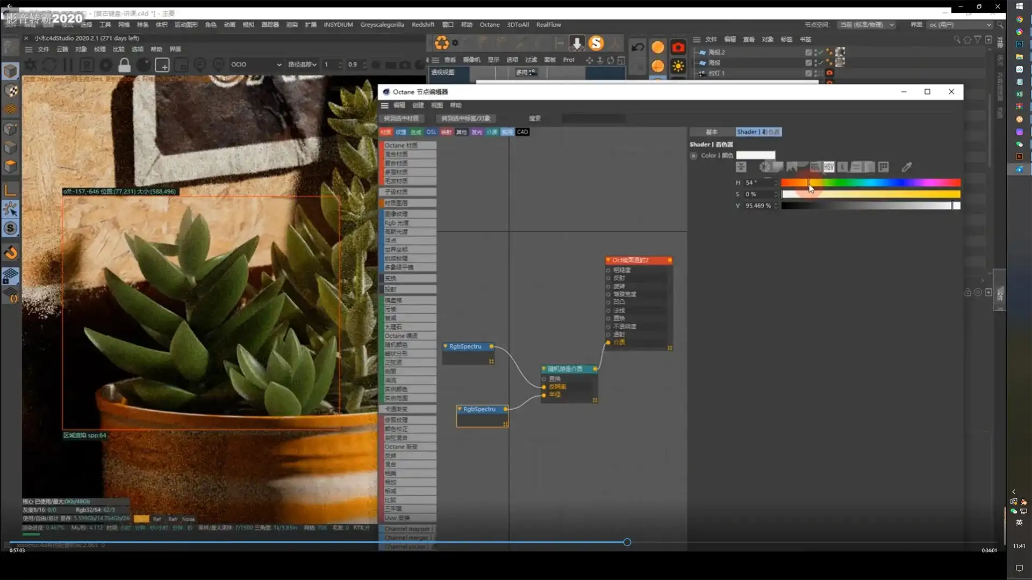Open the Octane menu in top menu bar

coord(489,25)
